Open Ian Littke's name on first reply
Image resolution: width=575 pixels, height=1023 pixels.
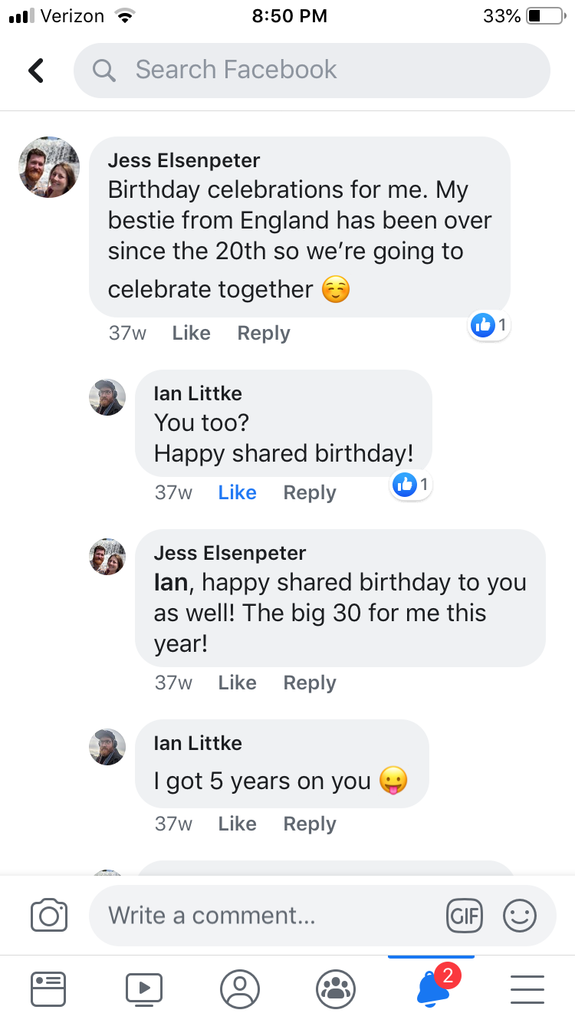point(198,393)
